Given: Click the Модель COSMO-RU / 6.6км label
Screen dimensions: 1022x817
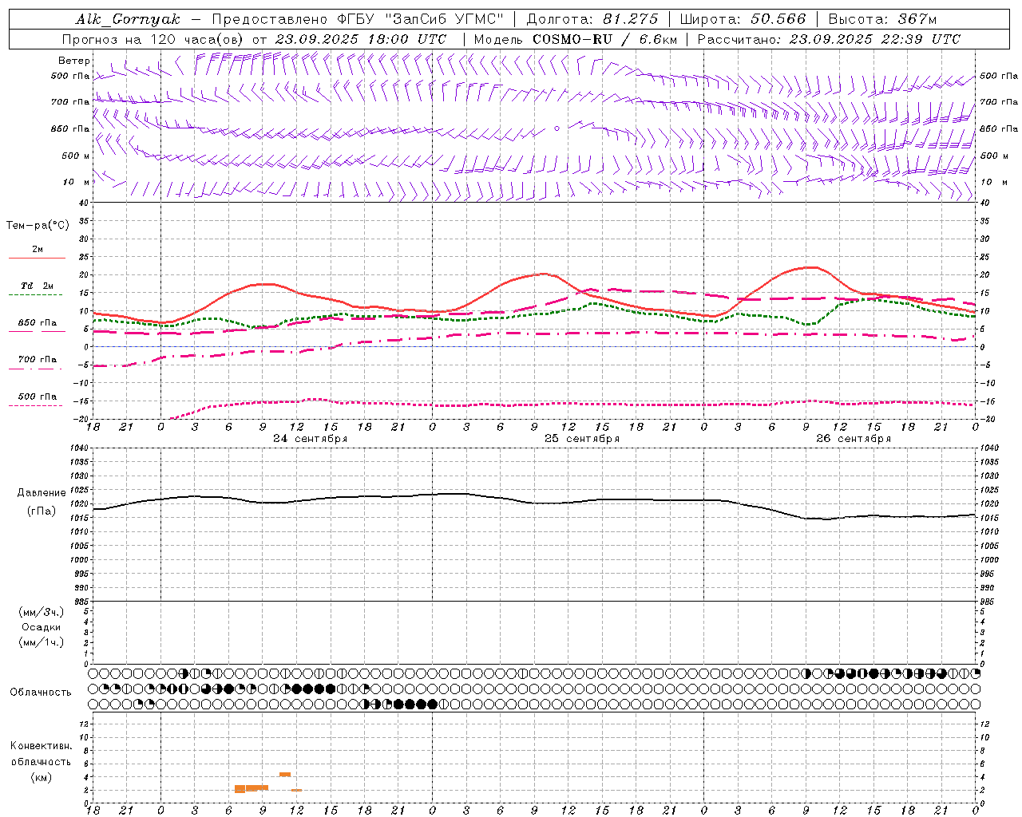Looking at the screenshot, I should pos(577,39).
